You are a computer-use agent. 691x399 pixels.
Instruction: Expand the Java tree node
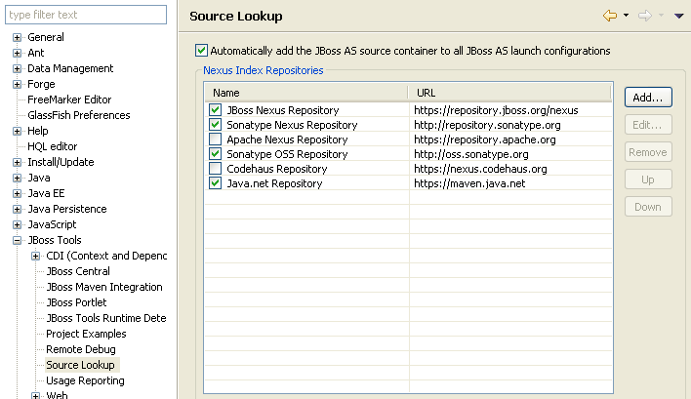pyautogui.click(x=17, y=178)
